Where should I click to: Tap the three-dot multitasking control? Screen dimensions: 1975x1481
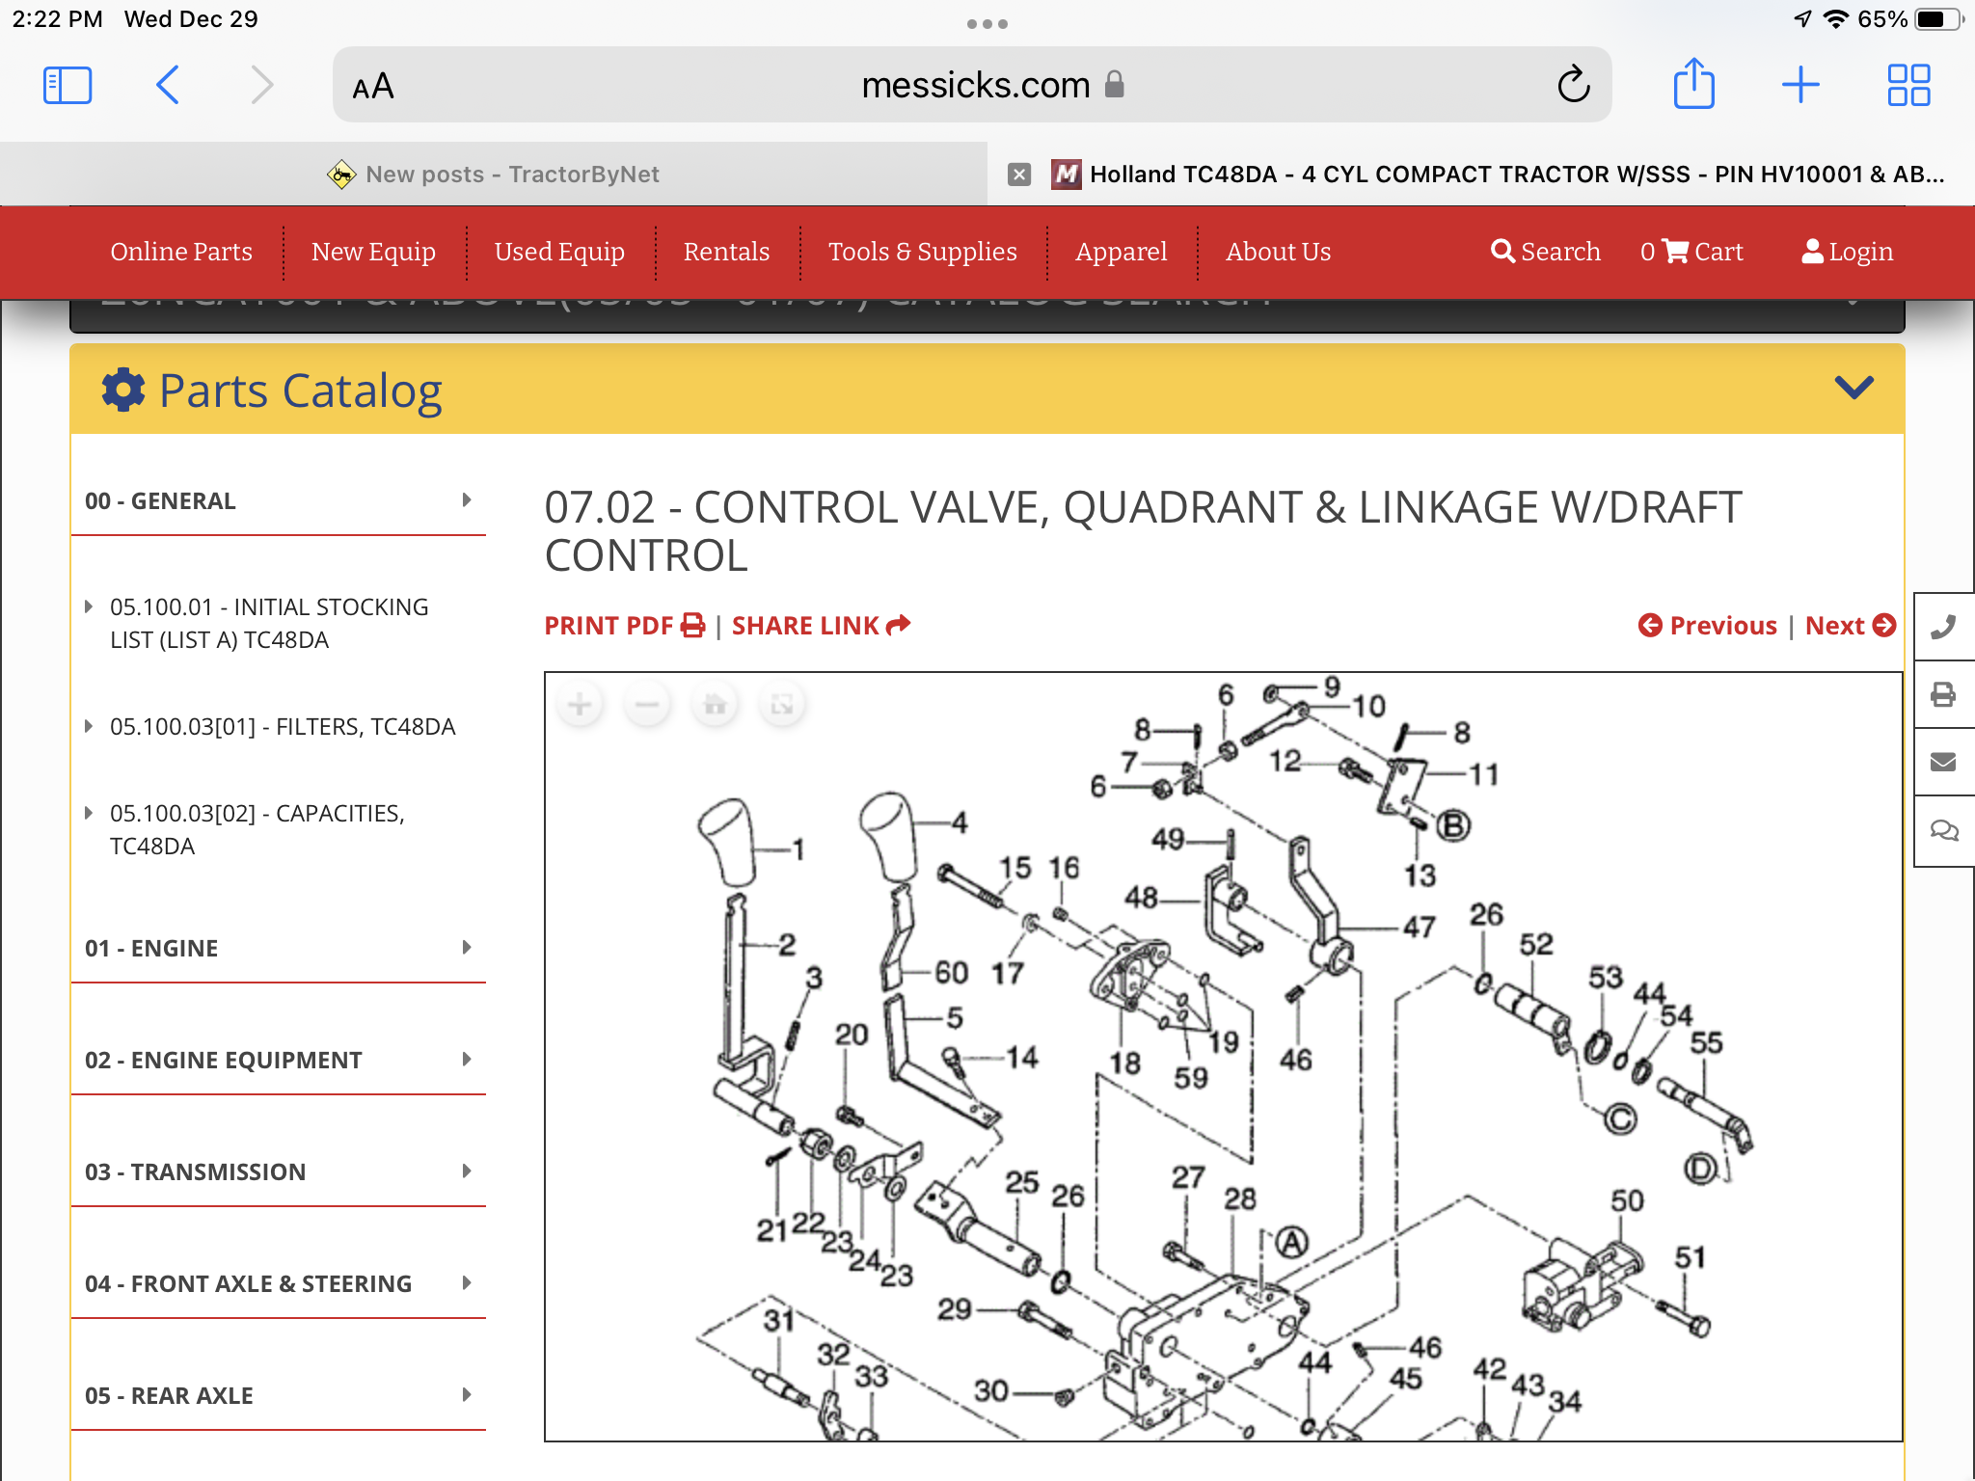coord(987,24)
